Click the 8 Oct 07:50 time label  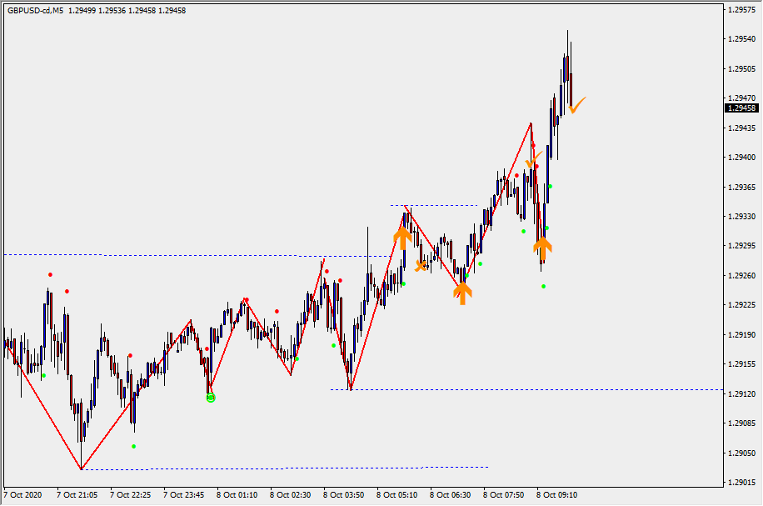coord(504,494)
